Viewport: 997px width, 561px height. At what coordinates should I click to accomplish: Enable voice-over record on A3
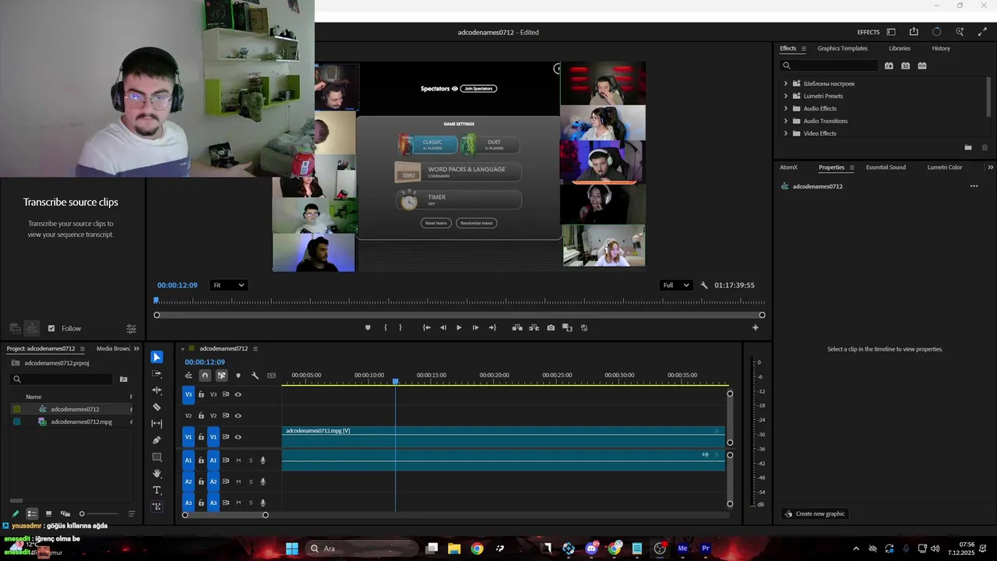click(x=263, y=503)
